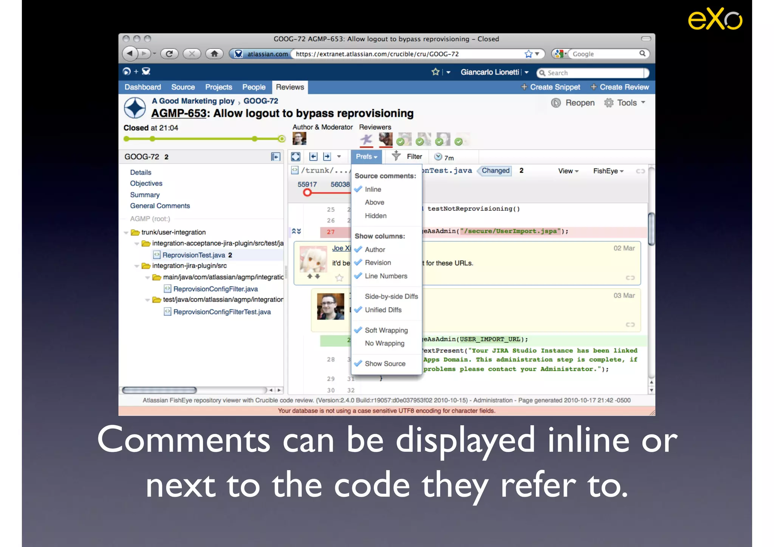Open file navigation dropdown arrow in toolbar
This screenshot has height=547, width=774.
(x=339, y=156)
